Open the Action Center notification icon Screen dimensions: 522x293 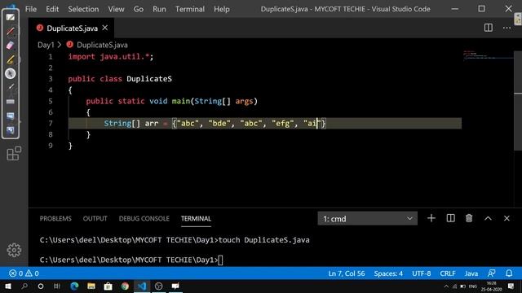click(x=511, y=286)
